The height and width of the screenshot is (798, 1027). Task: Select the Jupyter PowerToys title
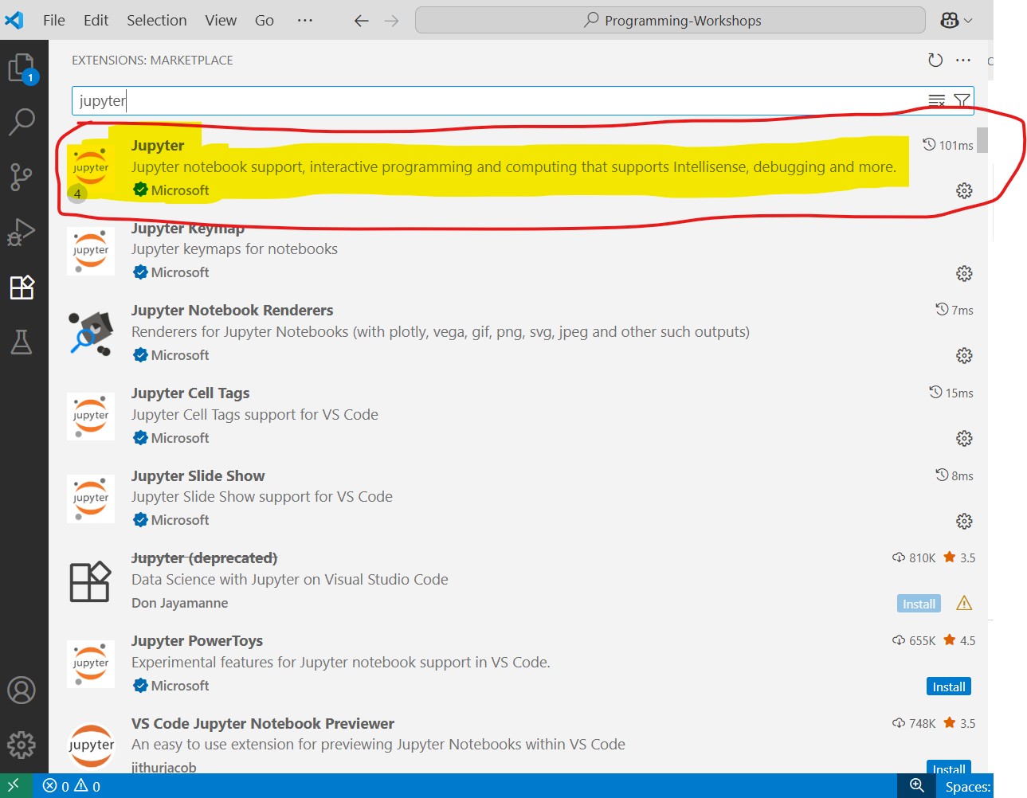point(197,641)
